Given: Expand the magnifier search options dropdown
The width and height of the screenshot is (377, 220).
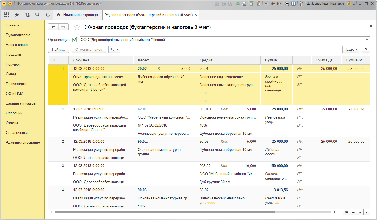Looking at the screenshot, I should [114, 49].
